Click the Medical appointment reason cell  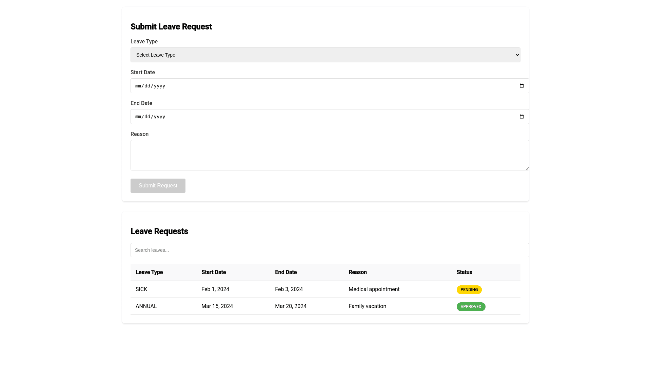coord(374,289)
